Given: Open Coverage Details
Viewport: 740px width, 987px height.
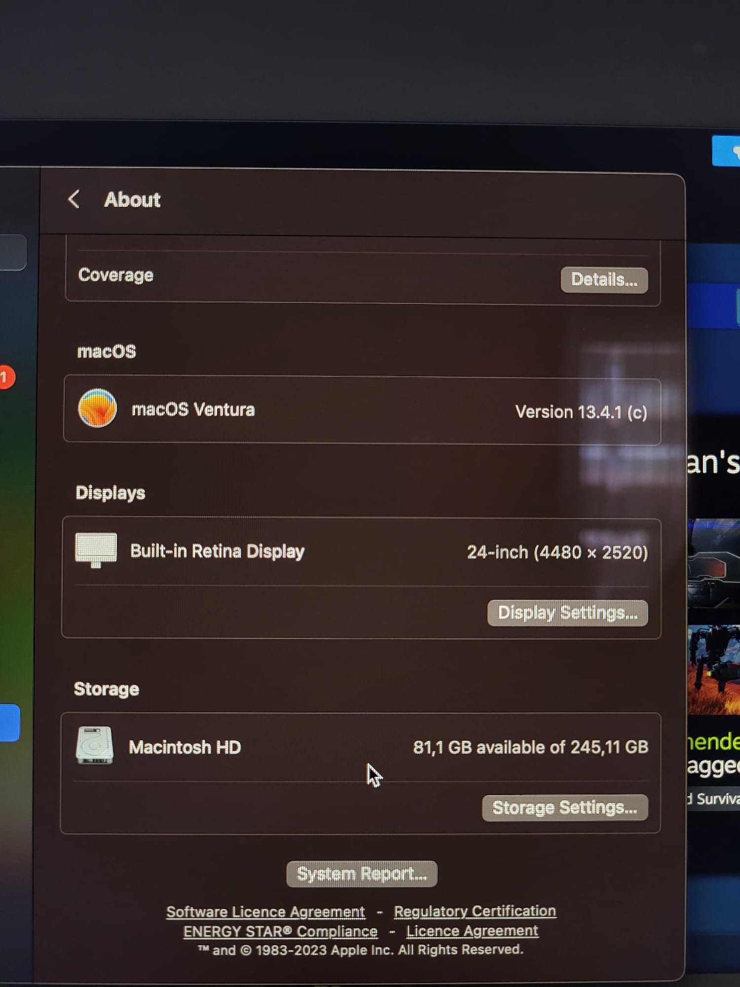Looking at the screenshot, I should [x=604, y=280].
